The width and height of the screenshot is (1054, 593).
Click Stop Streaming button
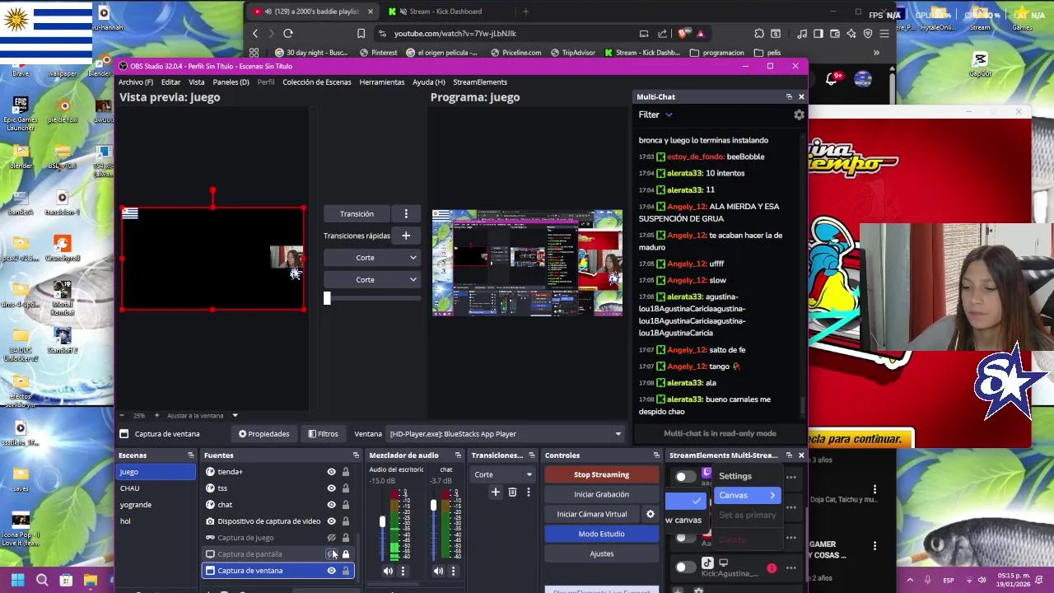tap(601, 474)
